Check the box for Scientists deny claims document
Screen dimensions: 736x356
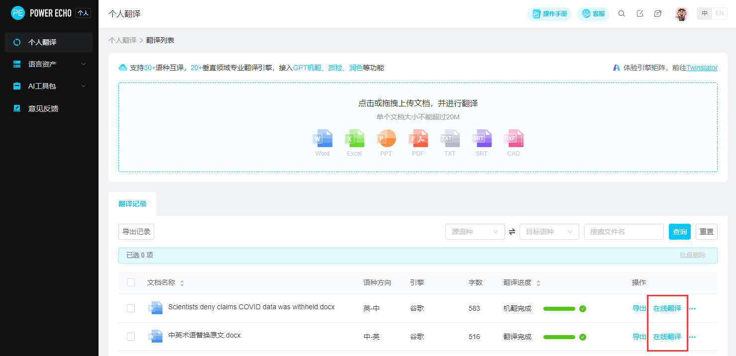[131, 308]
